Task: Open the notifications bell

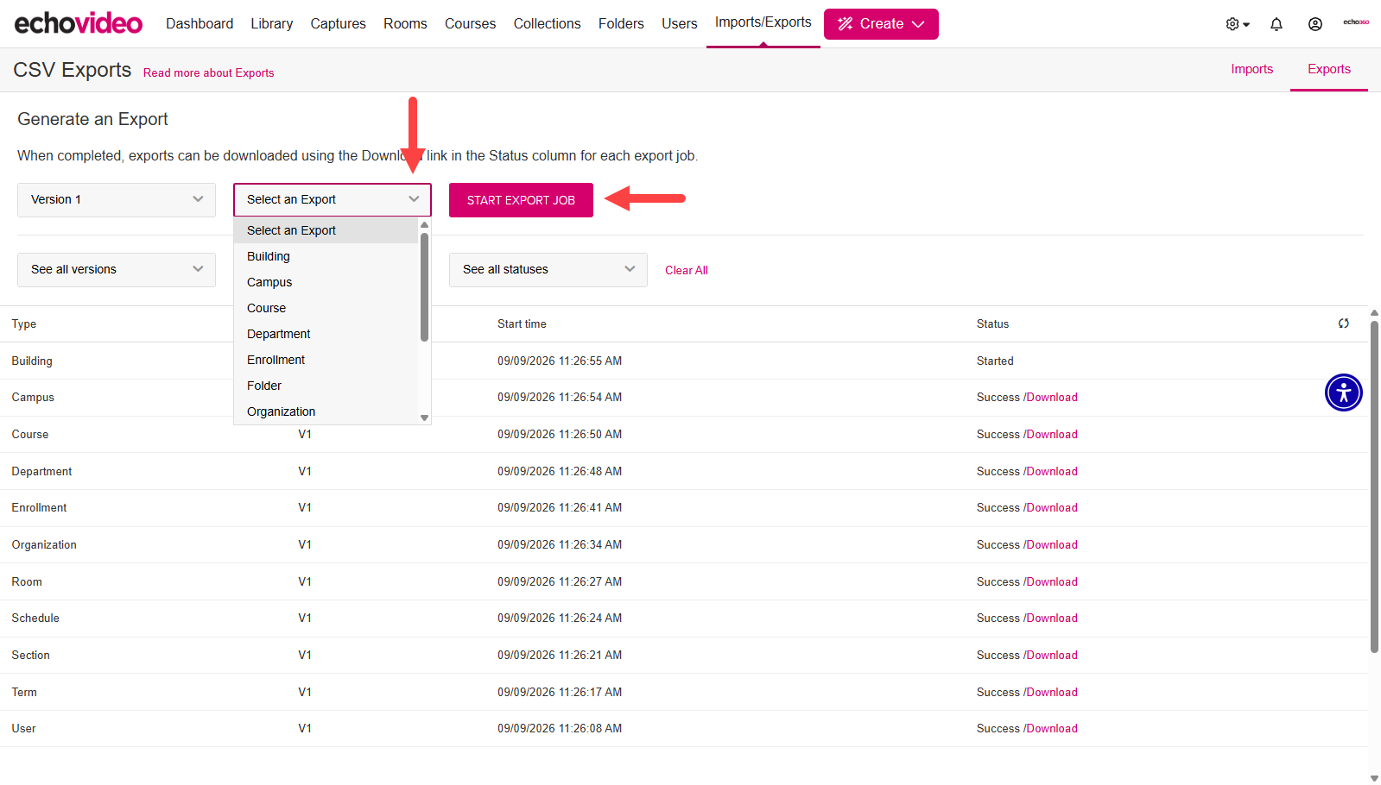Action: pyautogui.click(x=1276, y=24)
